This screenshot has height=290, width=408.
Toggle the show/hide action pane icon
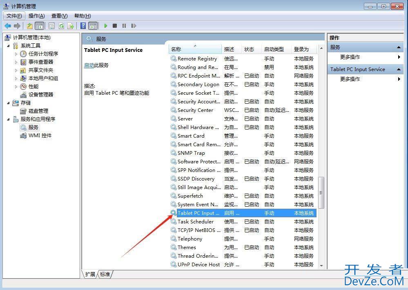93,26
